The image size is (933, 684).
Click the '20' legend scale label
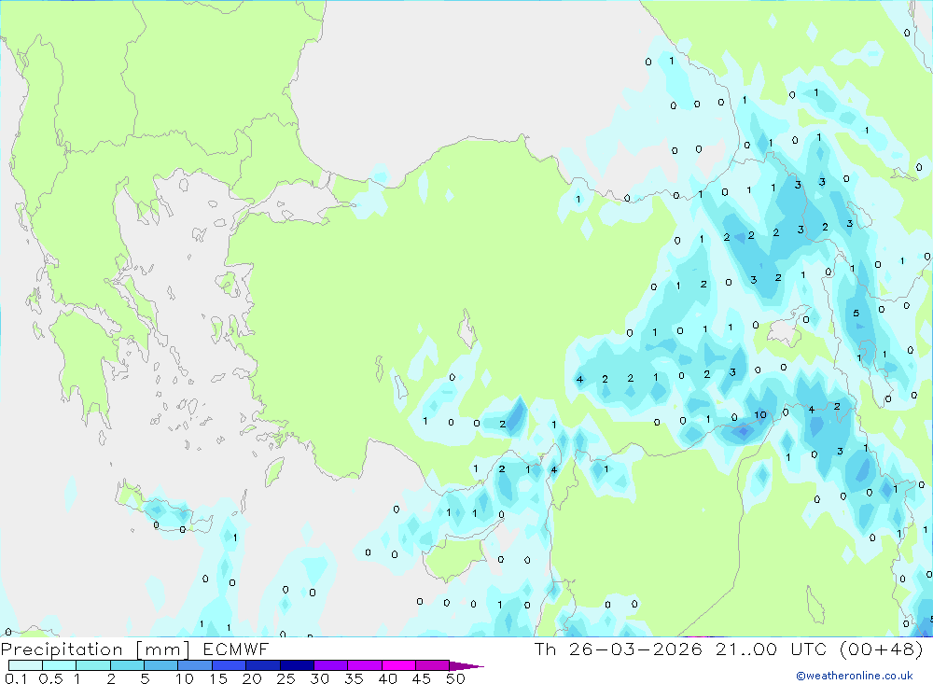pyautogui.click(x=252, y=678)
